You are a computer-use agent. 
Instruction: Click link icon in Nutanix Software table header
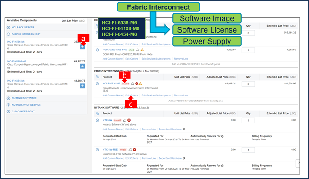tap(97, 113)
